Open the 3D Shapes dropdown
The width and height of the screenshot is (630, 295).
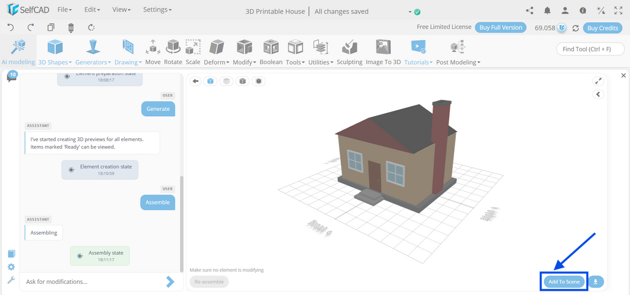(x=55, y=52)
